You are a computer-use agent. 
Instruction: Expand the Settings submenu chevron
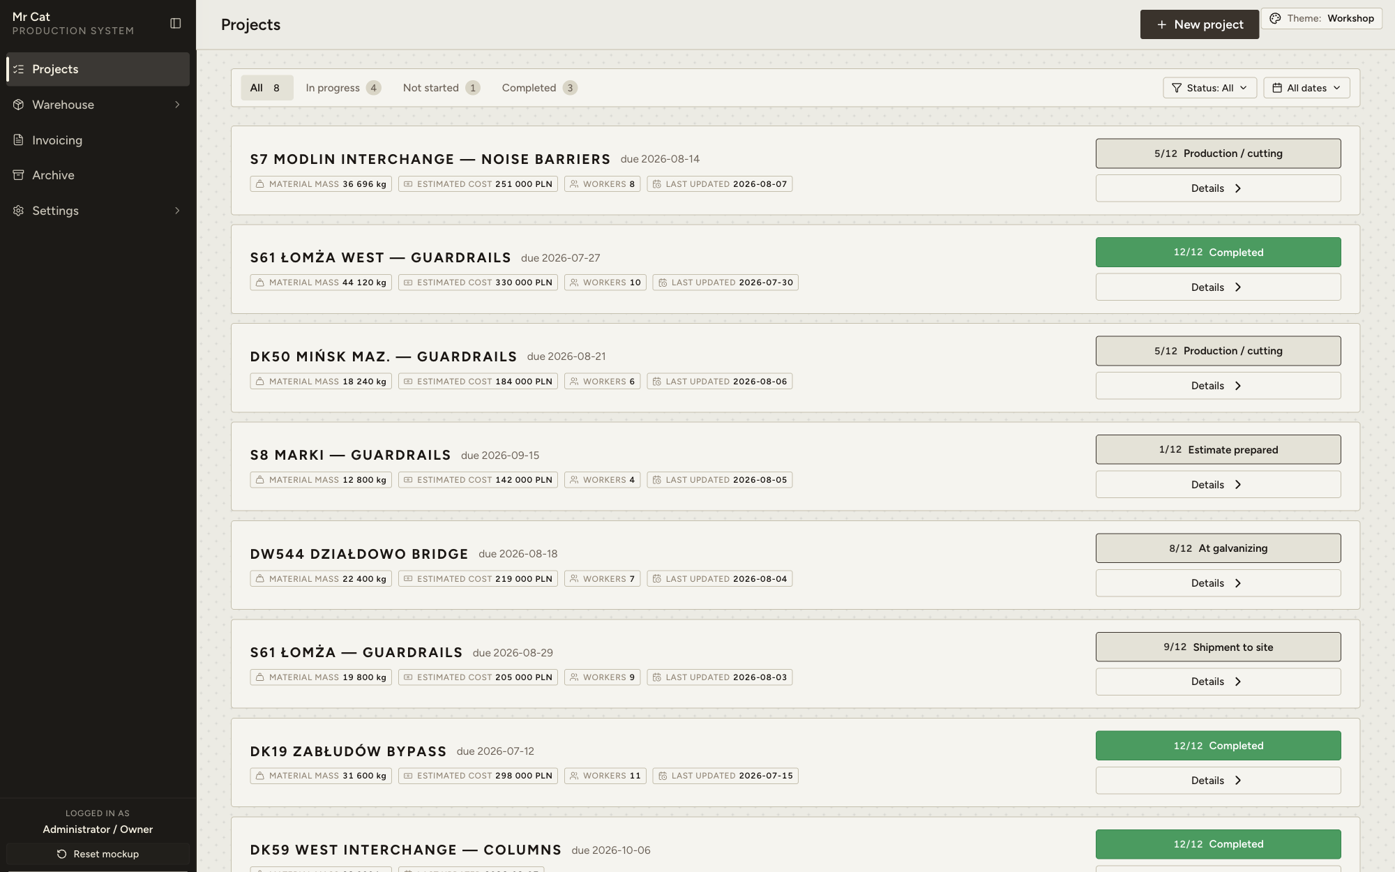177,211
